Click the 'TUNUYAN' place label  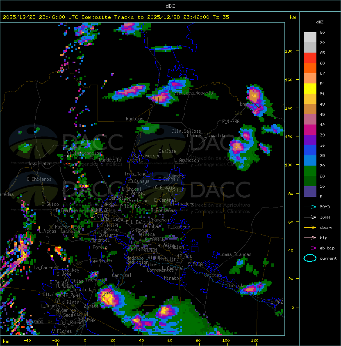[87, 320]
